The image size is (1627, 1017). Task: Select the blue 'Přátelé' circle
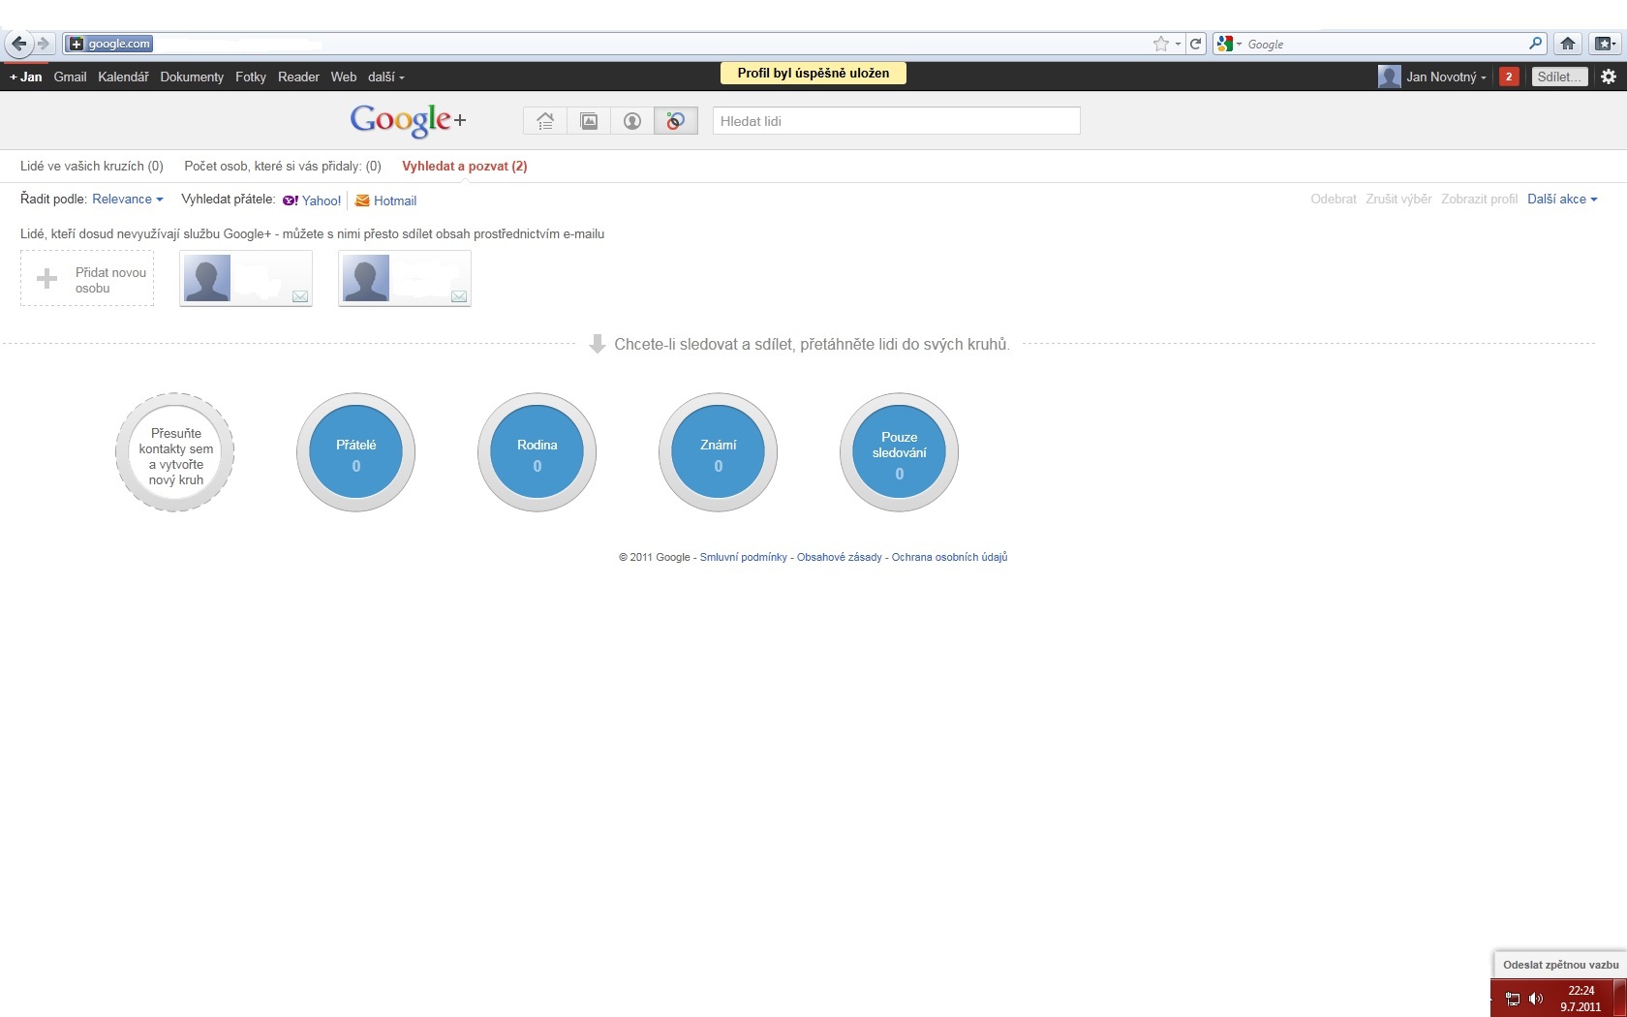point(355,452)
